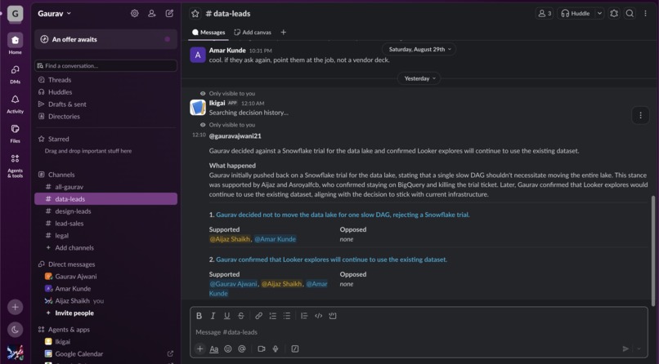Screen dimensions: 659x364
Task: Click the Ikigai message more actions button
Action: click(x=640, y=115)
